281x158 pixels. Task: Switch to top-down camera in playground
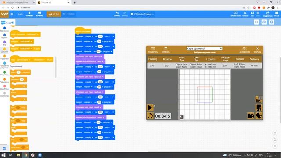259,108
